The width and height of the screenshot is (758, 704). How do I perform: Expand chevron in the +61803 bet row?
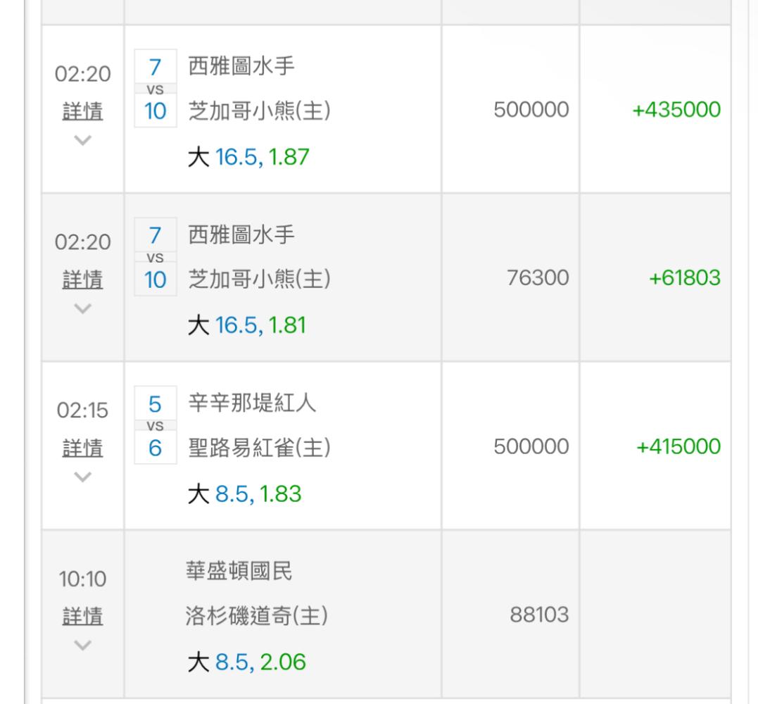click(x=82, y=308)
